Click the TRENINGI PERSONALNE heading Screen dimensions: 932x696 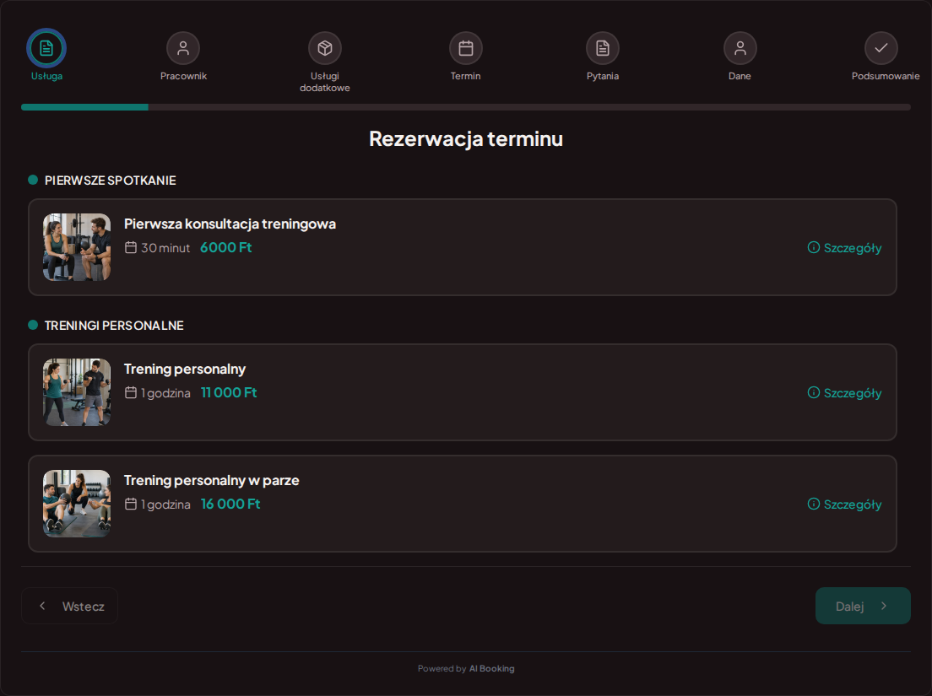[114, 326]
